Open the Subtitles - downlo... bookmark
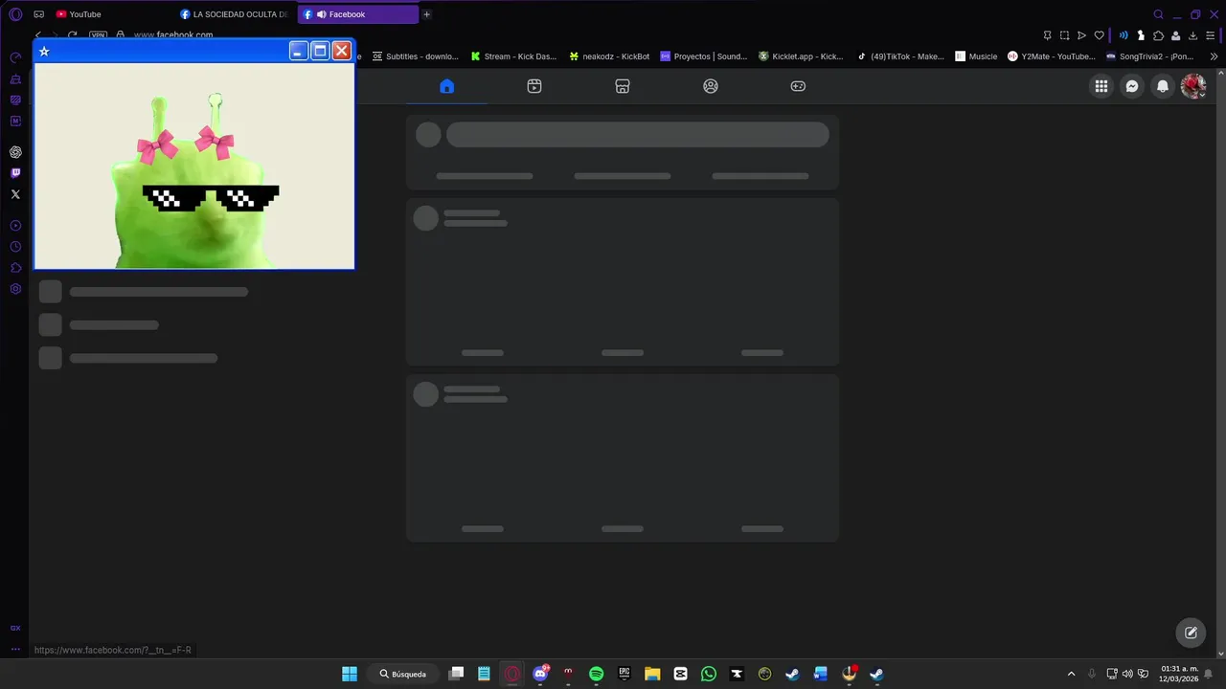Viewport: 1226px width, 689px height. pos(415,56)
